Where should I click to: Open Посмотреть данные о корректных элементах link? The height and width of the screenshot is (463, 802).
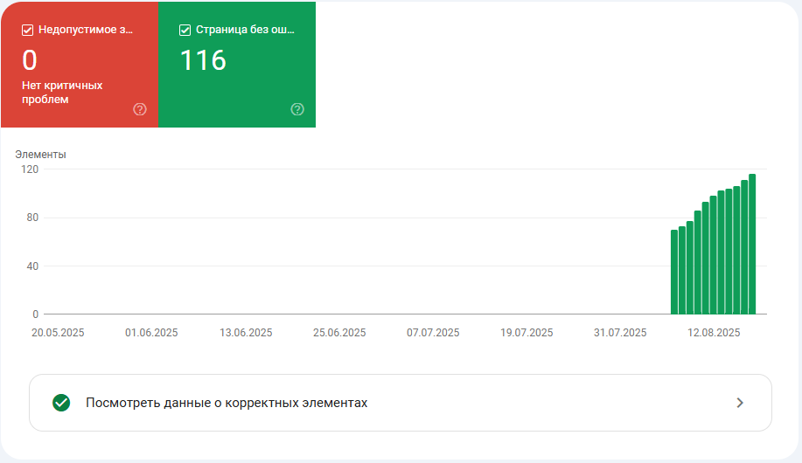tap(227, 403)
